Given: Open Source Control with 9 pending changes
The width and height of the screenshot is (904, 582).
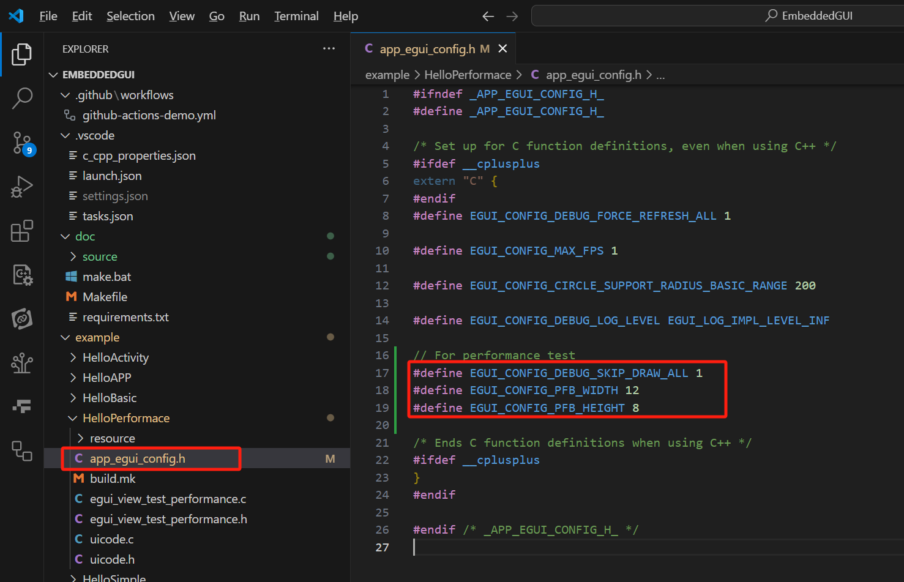Looking at the screenshot, I should click(22, 143).
